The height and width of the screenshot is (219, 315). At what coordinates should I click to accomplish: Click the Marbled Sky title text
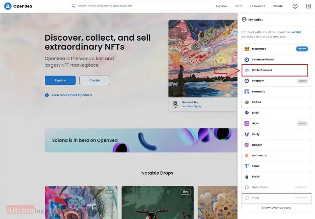click(190, 102)
